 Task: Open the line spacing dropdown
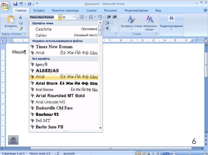pos(108,23)
